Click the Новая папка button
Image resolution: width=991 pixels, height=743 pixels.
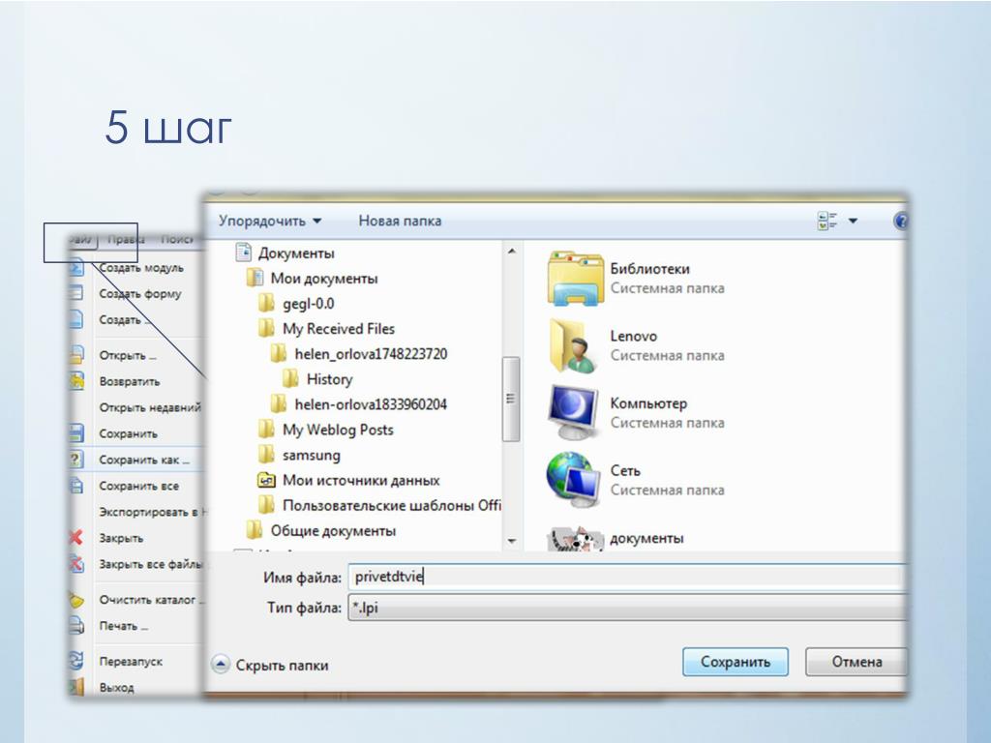tap(400, 222)
